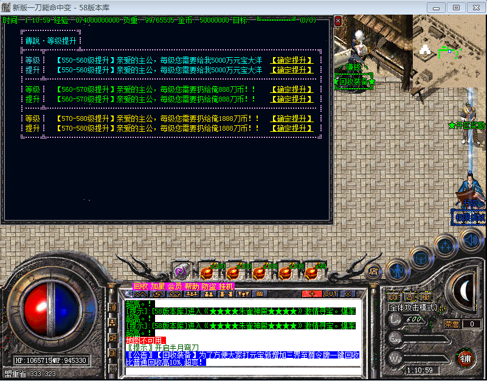The height and width of the screenshot is (381, 487).
Task: Open the character equipment round button
Action: [397, 271]
